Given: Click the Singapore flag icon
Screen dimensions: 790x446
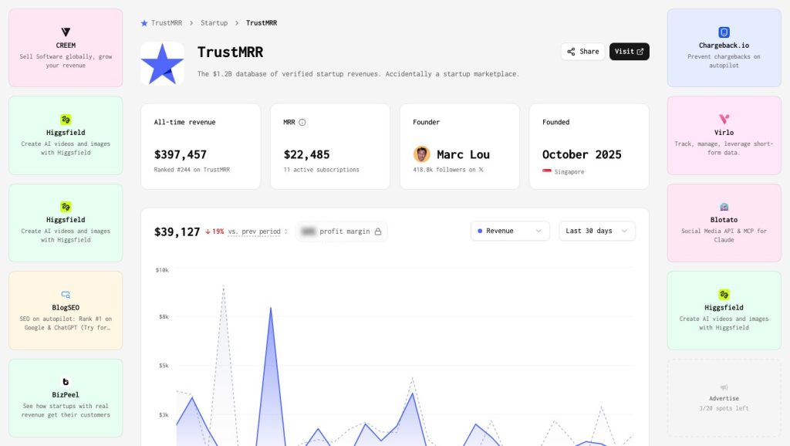Looking at the screenshot, I should click(x=547, y=171).
